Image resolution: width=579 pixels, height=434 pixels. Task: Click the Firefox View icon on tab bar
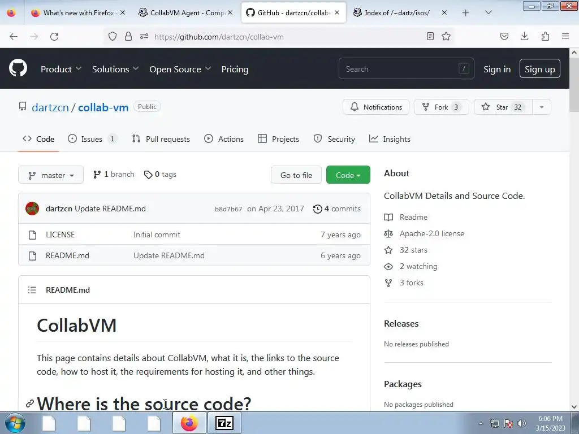(11, 13)
